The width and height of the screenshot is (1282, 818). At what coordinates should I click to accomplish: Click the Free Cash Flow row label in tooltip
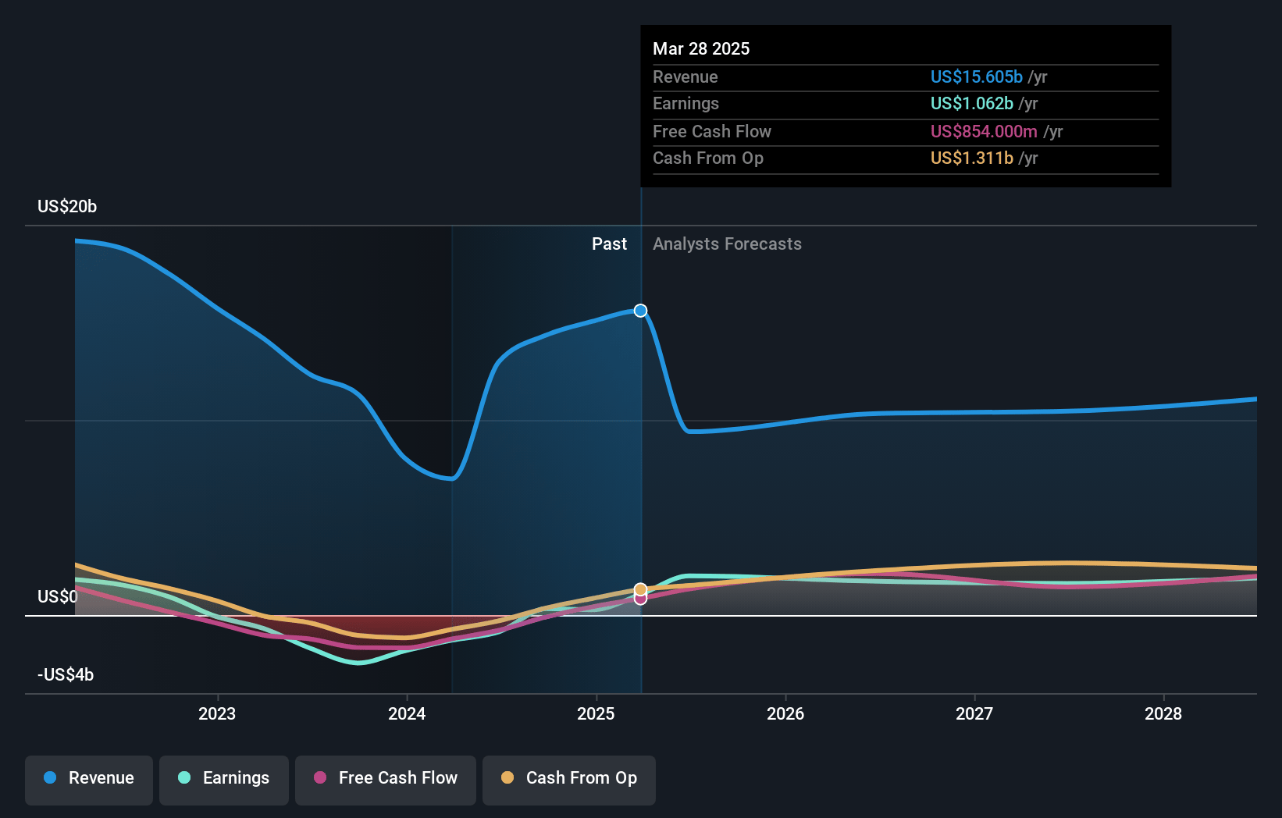tap(712, 131)
